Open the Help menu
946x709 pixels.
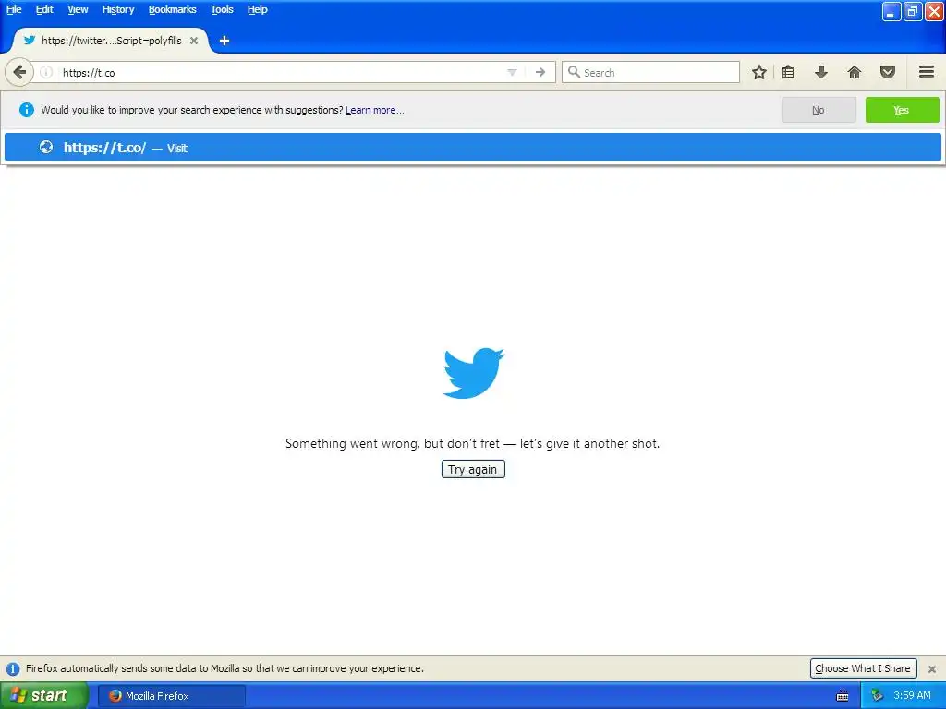click(x=257, y=9)
